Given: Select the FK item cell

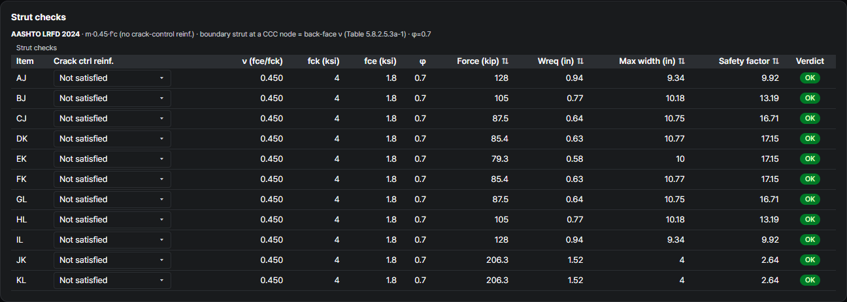Looking at the screenshot, I should click(x=22, y=179).
